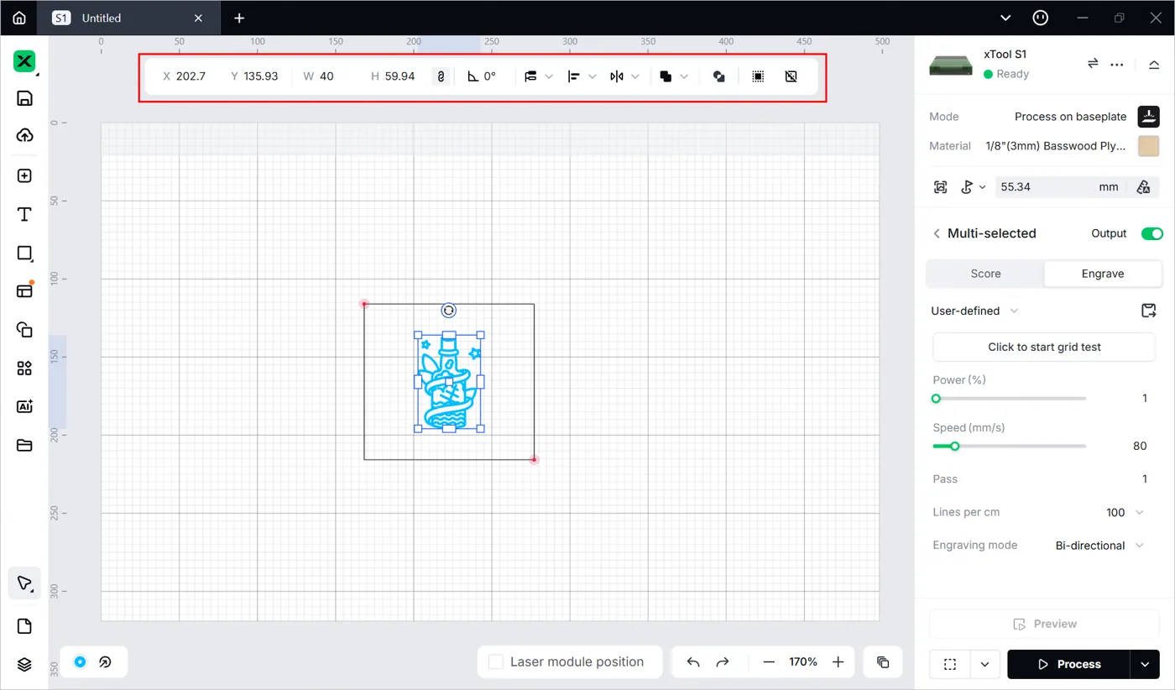Click the framing camera capture icon
Viewport: 1175px width, 690px height.
(x=941, y=187)
